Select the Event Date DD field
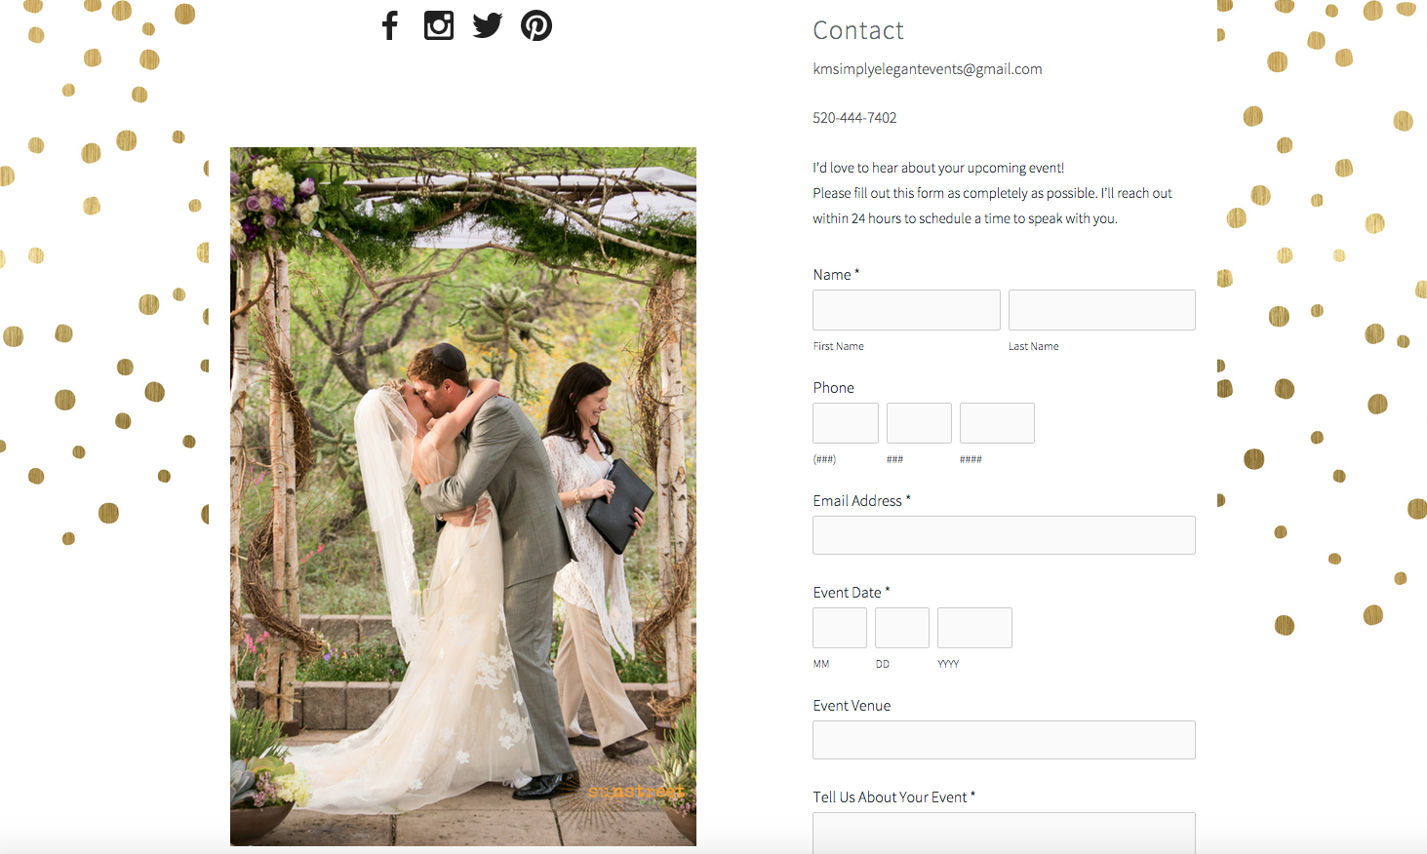This screenshot has width=1427, height=854. click(x=902, y=628)
